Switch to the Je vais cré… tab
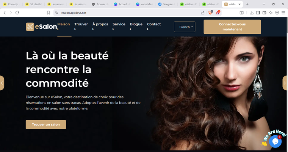This screenshot has height=152, width=288. 56,4
